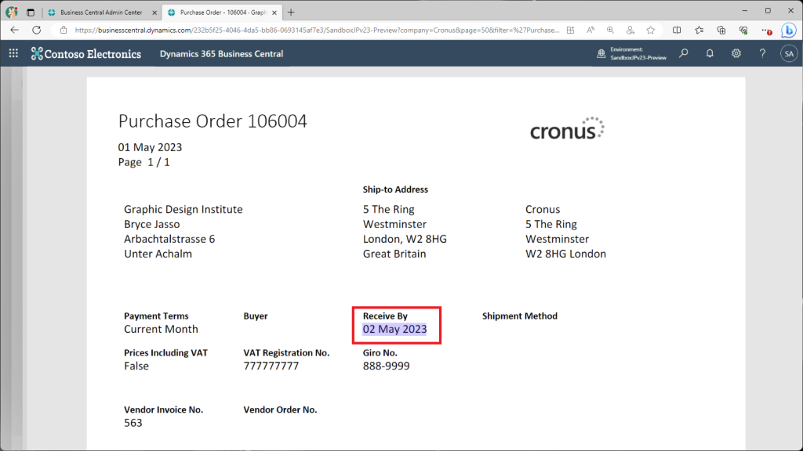Open Edge Settings and more menu

pos(766,31)
